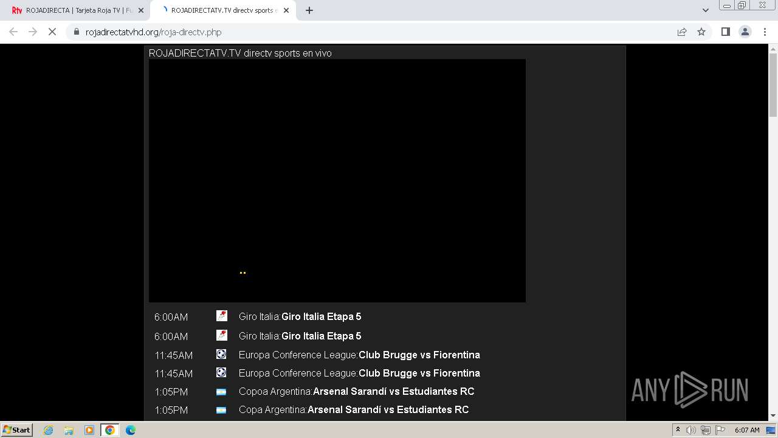Open the Action Center flag icon
778x438 pixels.
719,430
